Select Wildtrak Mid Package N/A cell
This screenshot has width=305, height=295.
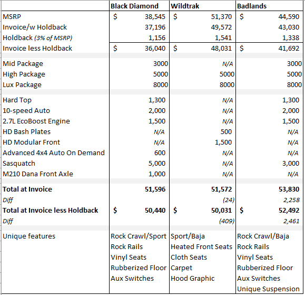click(228, 64)
